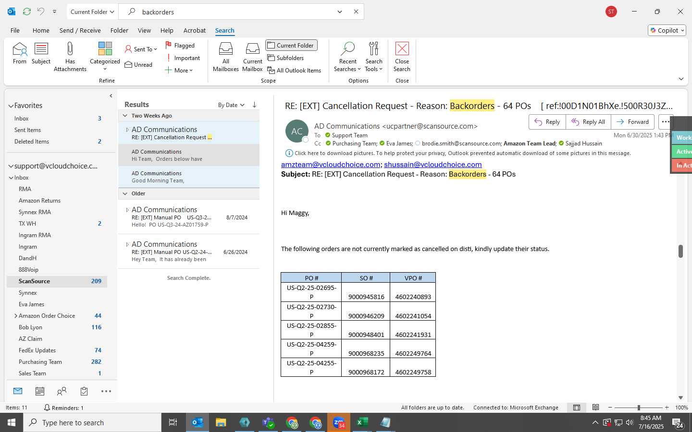Screen dimensions: 692x432
Task: Filter by Important messages
Action: tap(183, 58)
